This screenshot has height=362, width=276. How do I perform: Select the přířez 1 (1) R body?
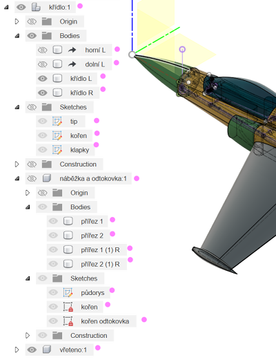point(100,250)
